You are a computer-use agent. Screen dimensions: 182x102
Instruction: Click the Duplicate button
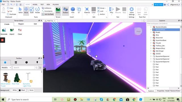point(11,14)
